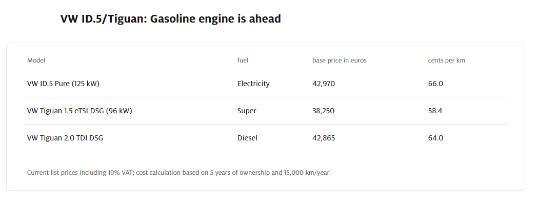
Task: Select the VW ID.5 Pure (125 kW) row
Action: (x=266, y=84)
